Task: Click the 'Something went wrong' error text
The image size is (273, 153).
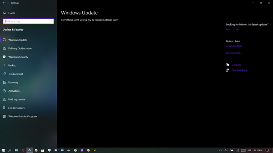Action: tap(90, 20)
